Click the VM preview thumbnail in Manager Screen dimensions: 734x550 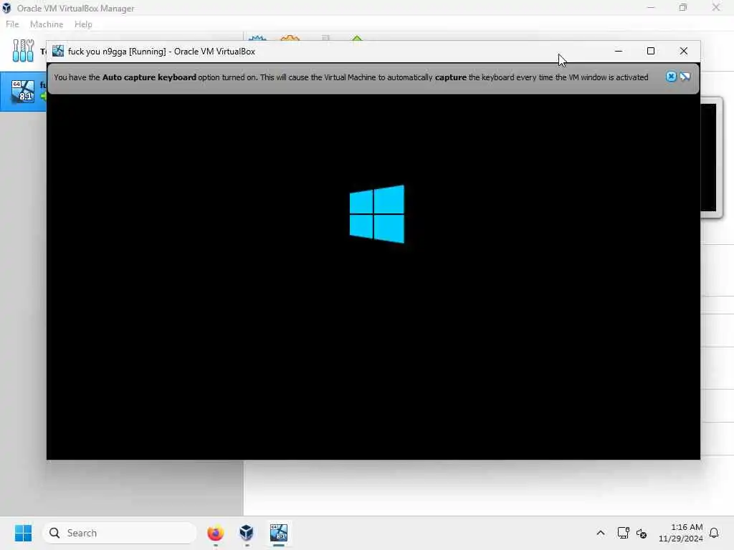(x=711, y=157)
